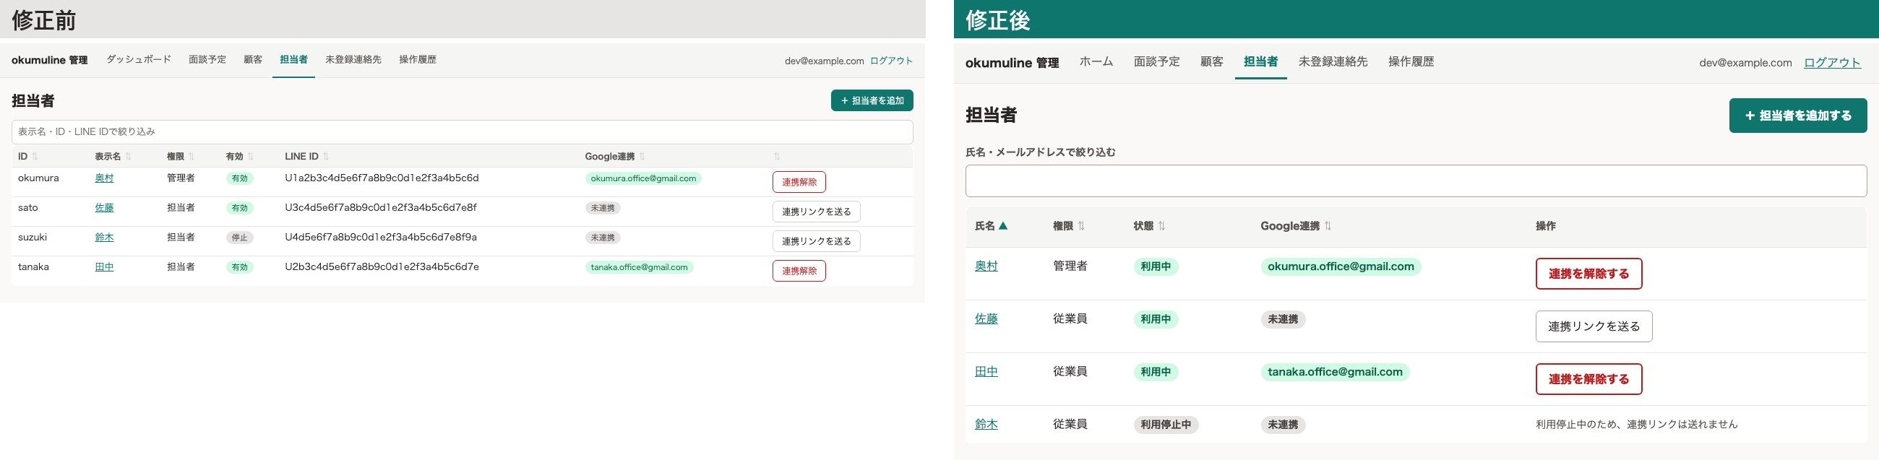This screenshot has width=1879, height=460.
Task: Click 連携リンクを送る for suzuki row
Action: point(816,241)
